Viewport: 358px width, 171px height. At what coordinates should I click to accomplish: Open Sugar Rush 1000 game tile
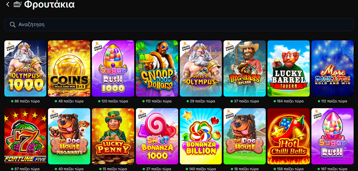coord(113,68)
